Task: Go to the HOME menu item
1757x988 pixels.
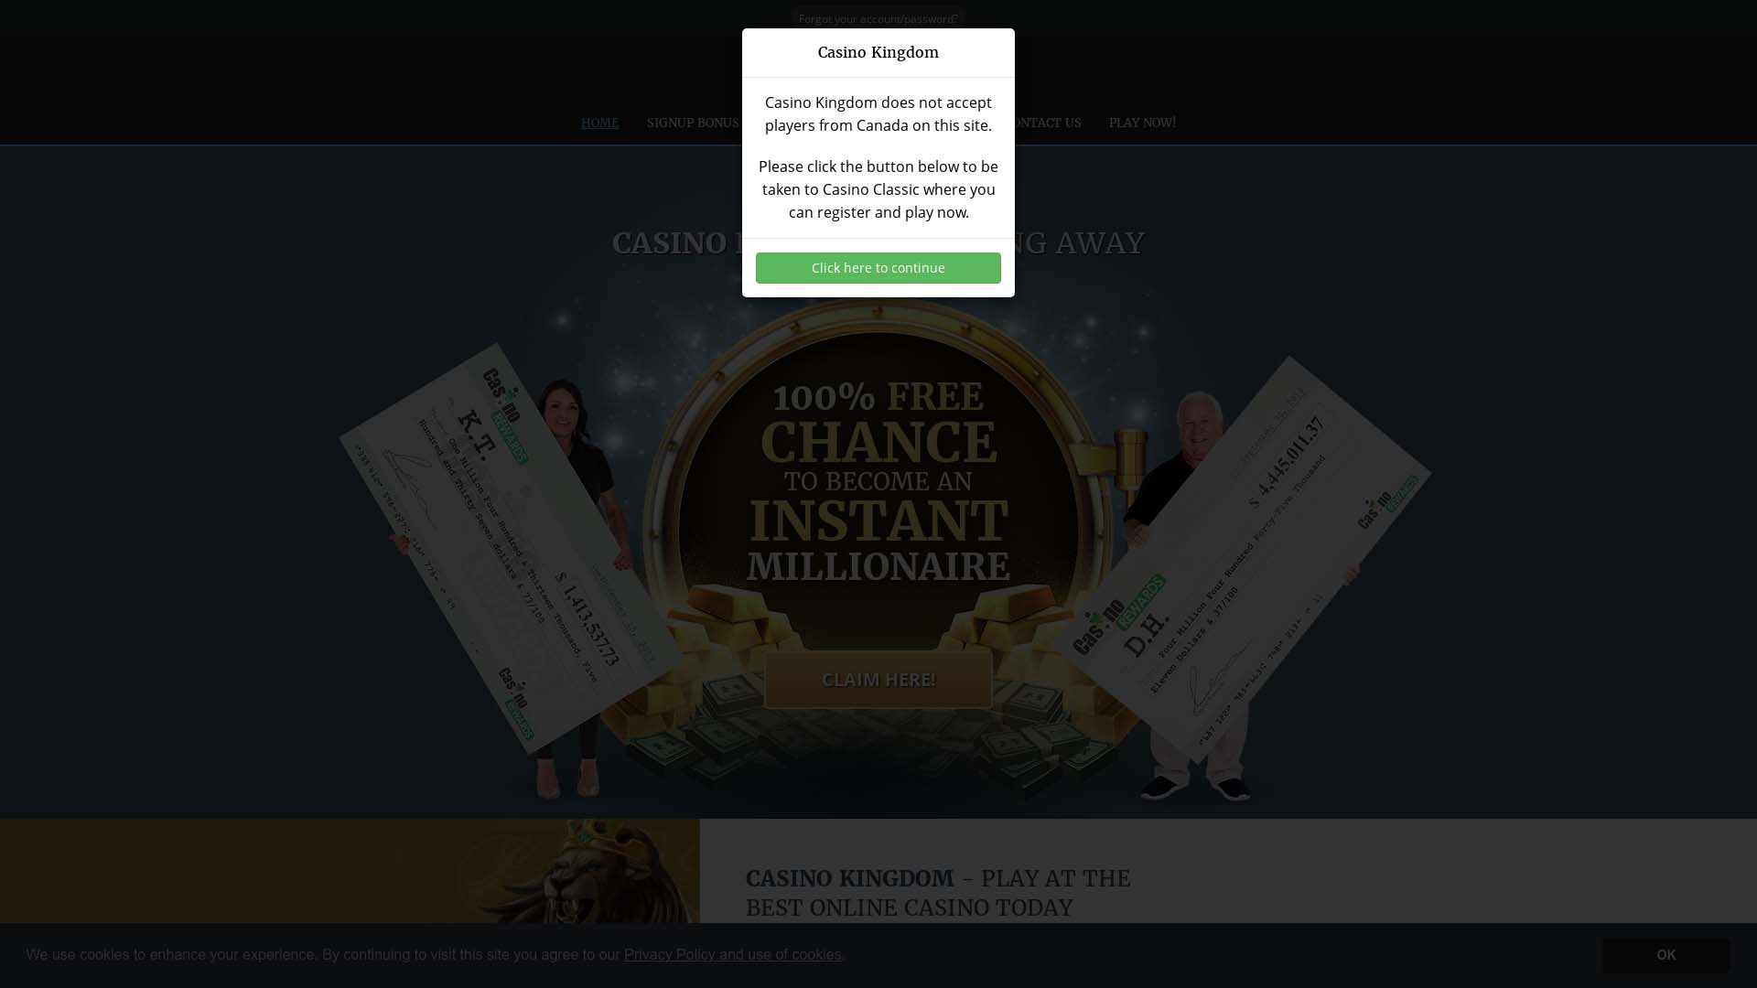Action: [x=599, y=123]
